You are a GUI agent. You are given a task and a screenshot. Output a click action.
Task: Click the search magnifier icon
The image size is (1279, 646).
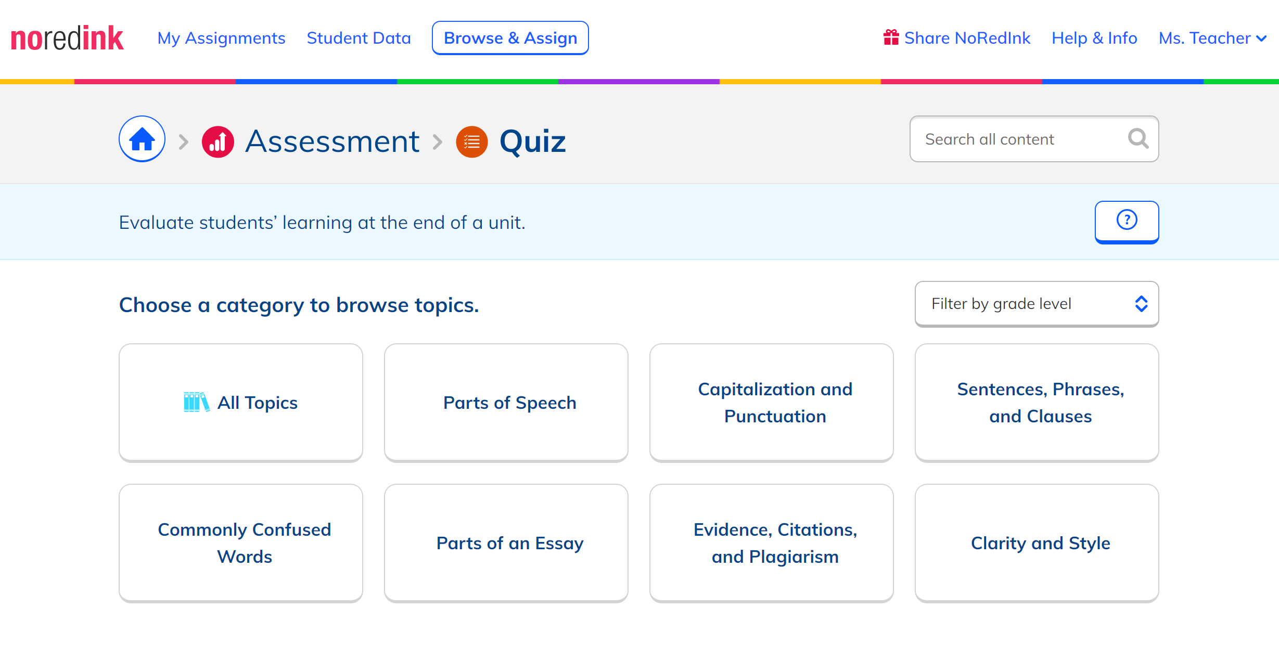1138,139
